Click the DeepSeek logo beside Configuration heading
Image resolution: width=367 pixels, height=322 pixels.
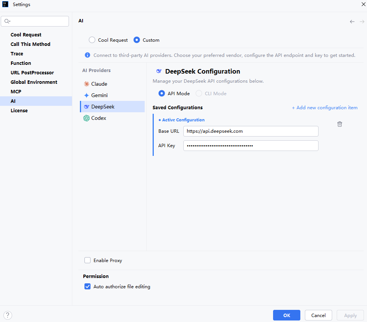pos(159,71)
